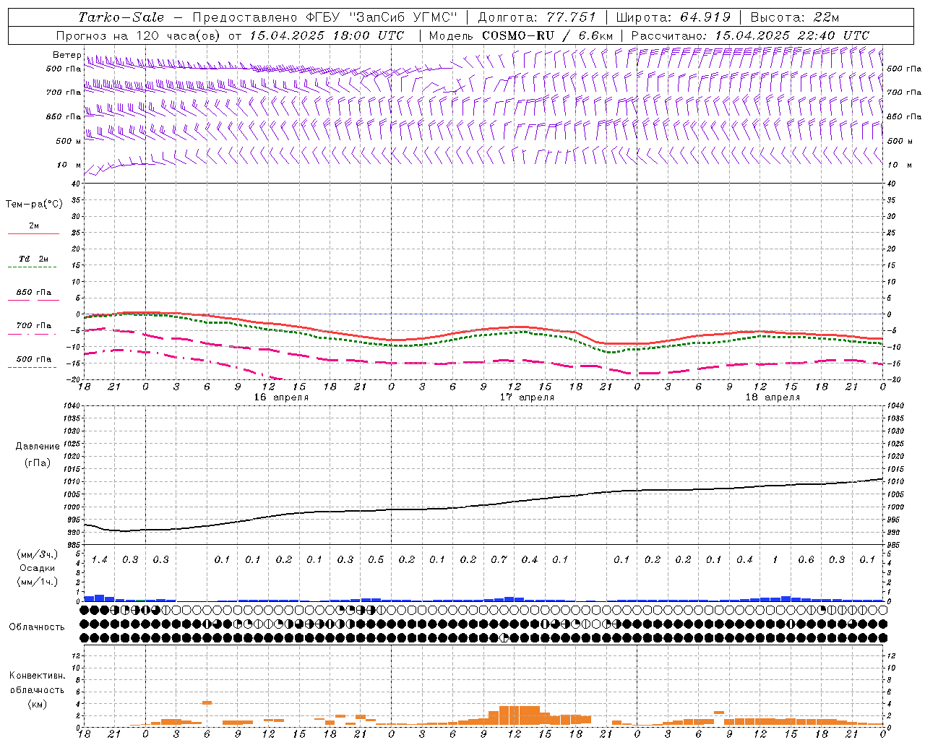Select the left-side "10 м" wind level label
925x740 pixels.
pos(69,165)
